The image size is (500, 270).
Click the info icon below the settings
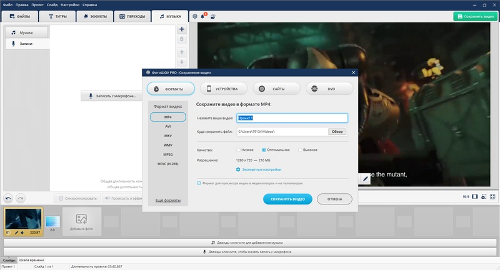[x=199, y=183]
